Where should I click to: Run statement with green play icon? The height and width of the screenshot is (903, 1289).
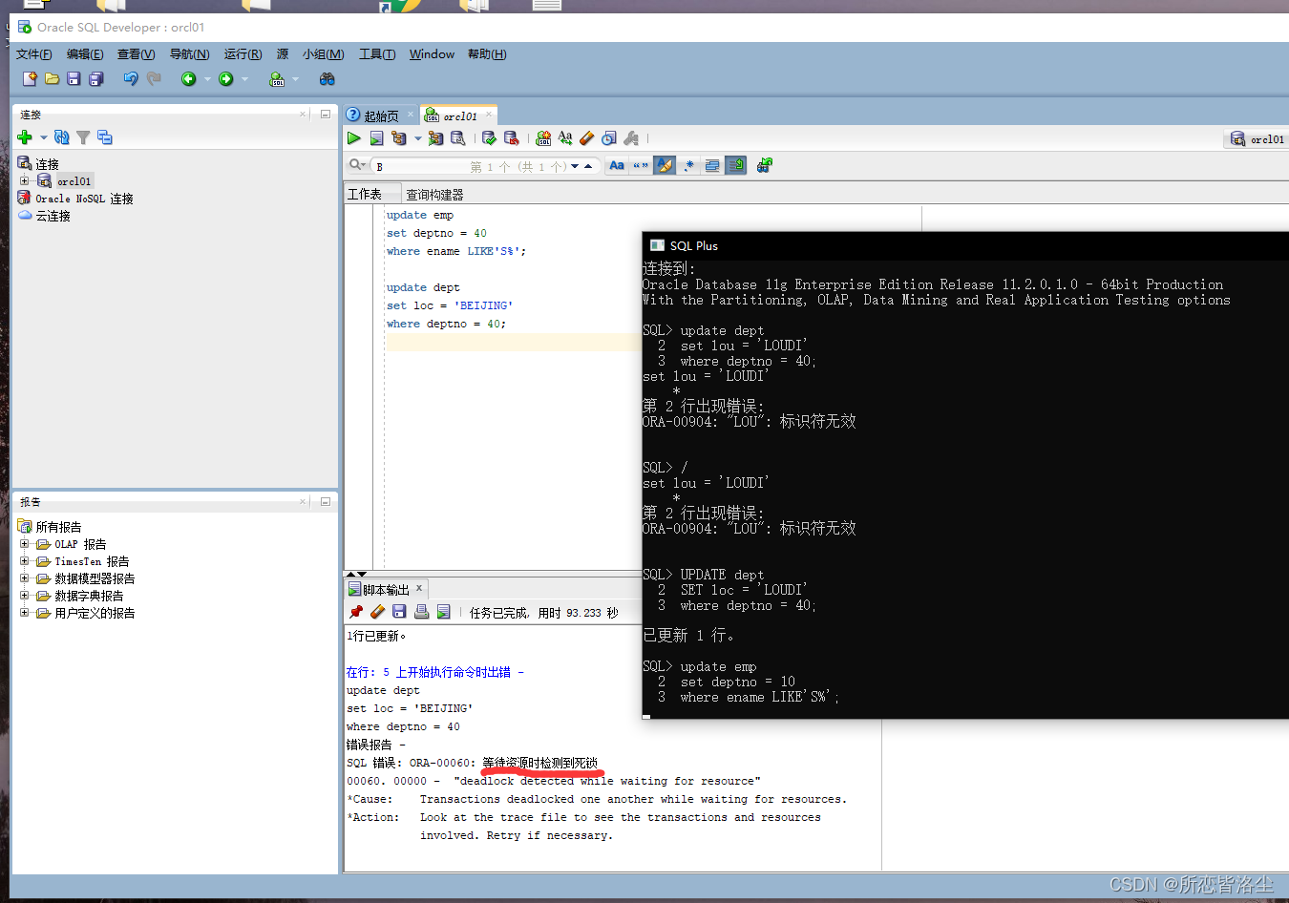[x=354, y=138]
